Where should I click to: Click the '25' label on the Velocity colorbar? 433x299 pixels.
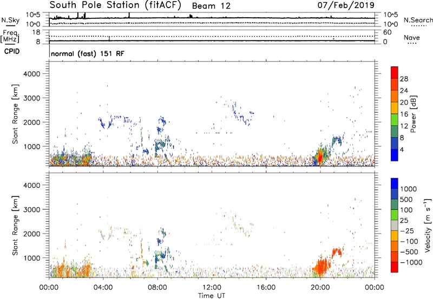[404, 220]
